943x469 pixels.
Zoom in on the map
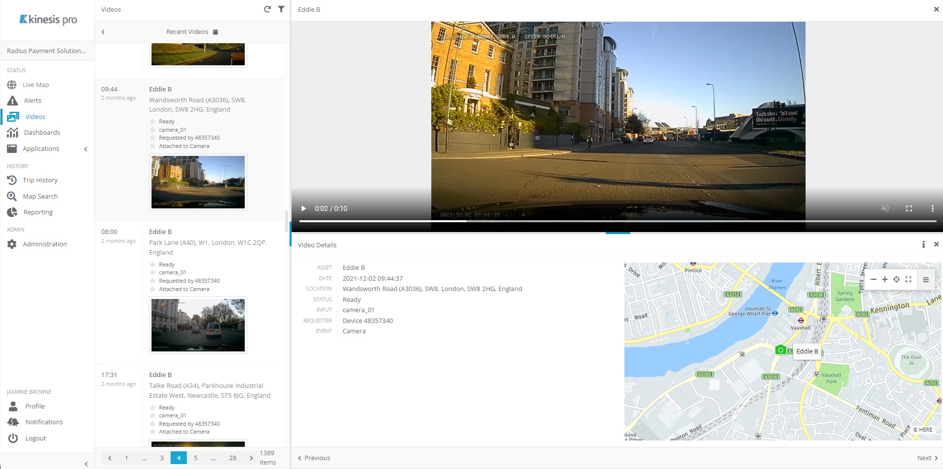[x=884, y=279]
